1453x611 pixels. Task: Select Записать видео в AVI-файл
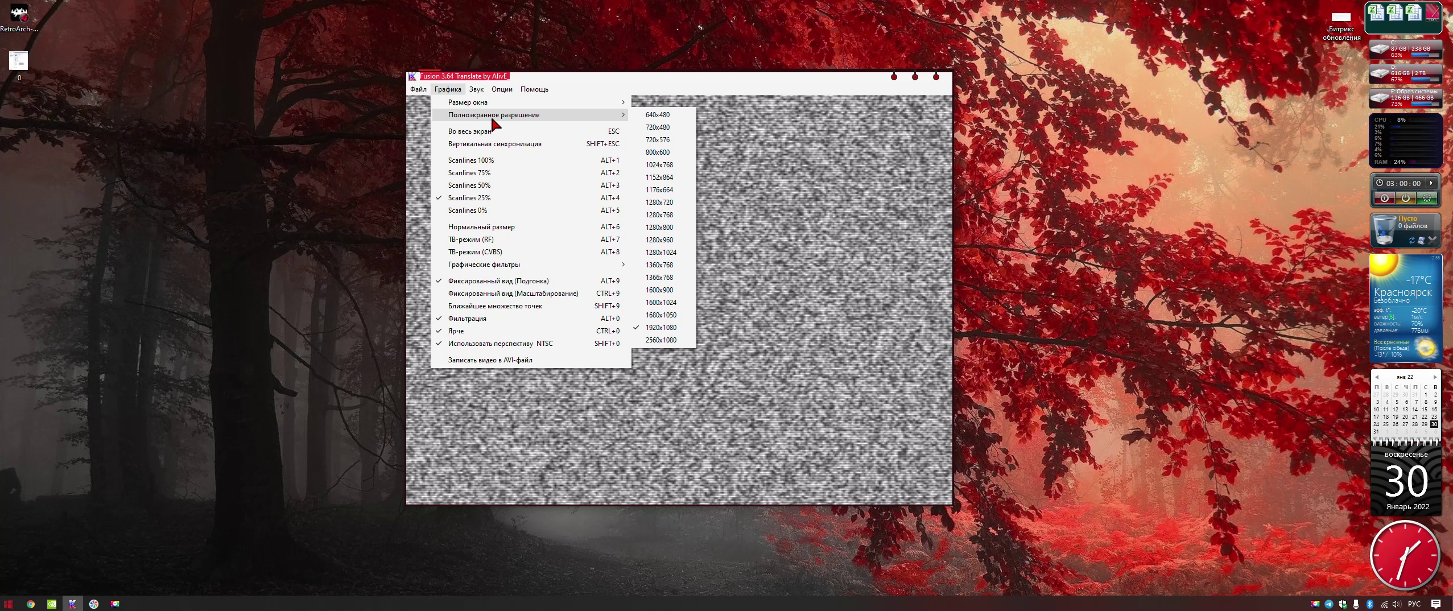(531, 360)
